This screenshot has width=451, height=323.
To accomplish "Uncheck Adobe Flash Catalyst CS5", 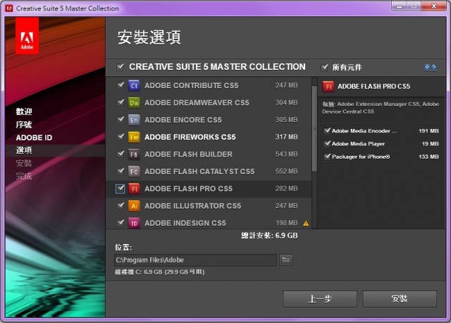I will [x=121, y=171].
